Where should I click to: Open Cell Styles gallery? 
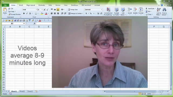click(123, 12)
